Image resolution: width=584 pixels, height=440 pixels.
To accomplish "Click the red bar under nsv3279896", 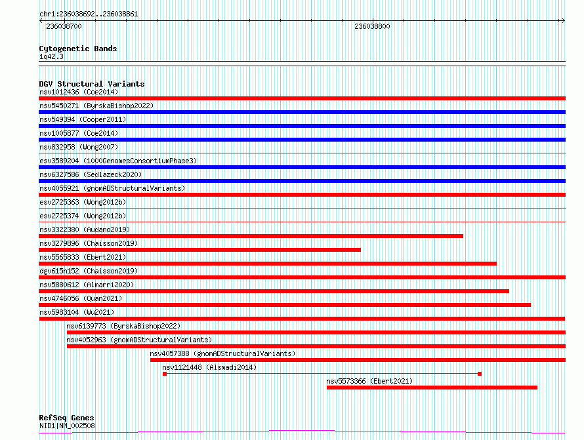I will (199, 250).
